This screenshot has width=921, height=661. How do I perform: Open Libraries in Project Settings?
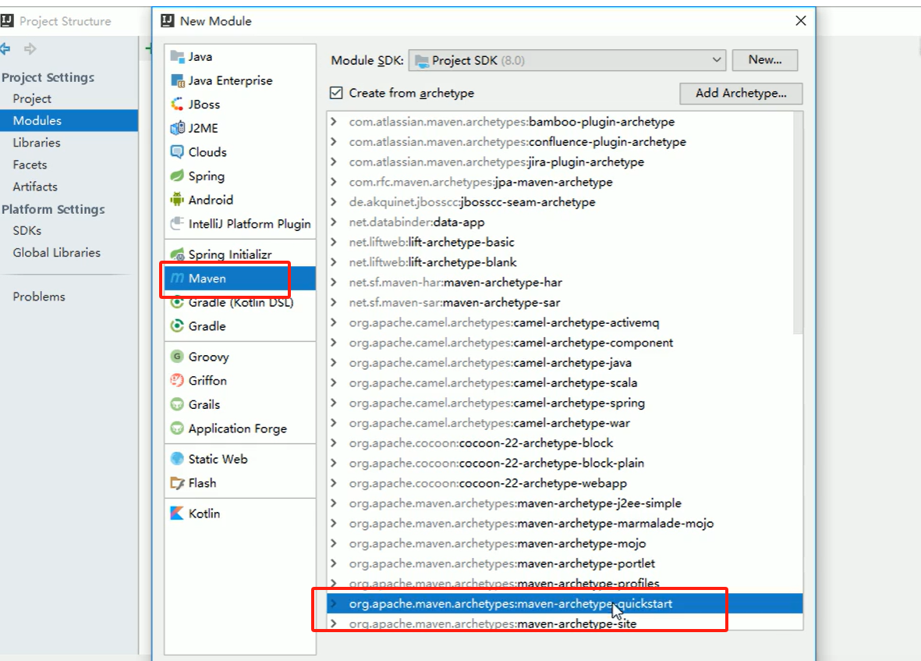(37, 143)
